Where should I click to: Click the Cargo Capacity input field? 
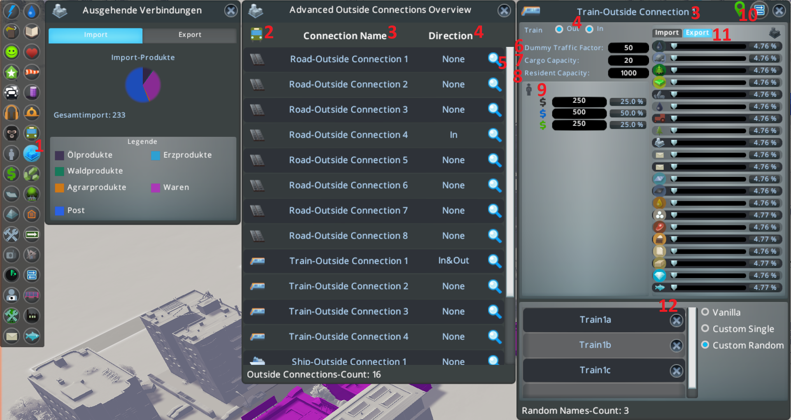coord(628,60)
